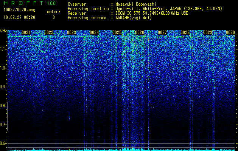Screen dimensions: 238x151
Task: Click the 1.1 frequency axis label
Action: (3, 49)
